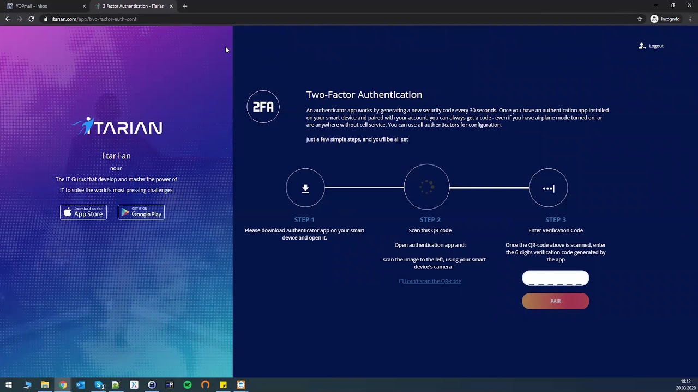Image resolution: width=698 pixels, height=392 pixels.
Task: Open Sticky Notes from the taskbar
Action: [223, 385]
